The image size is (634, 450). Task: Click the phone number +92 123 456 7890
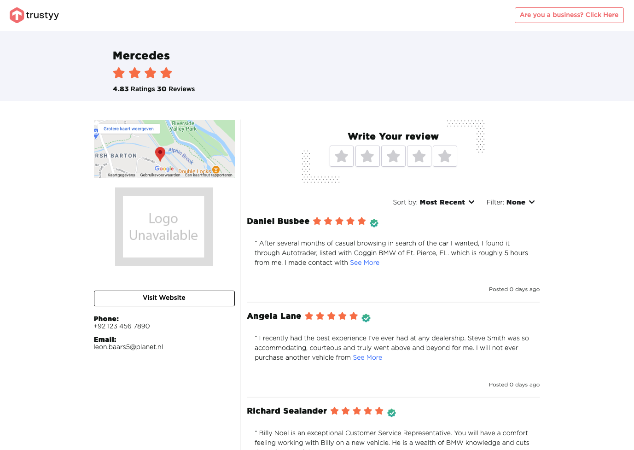[122, 326]
